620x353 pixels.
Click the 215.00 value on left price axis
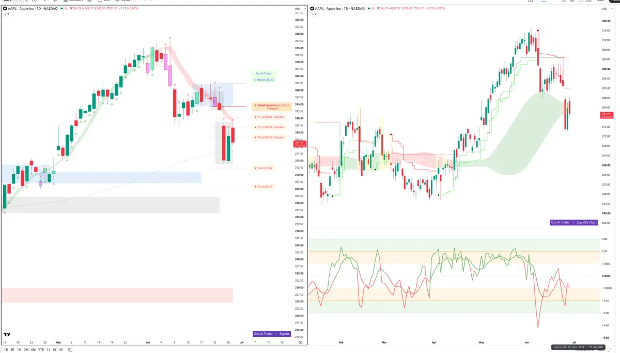[299, 330]
